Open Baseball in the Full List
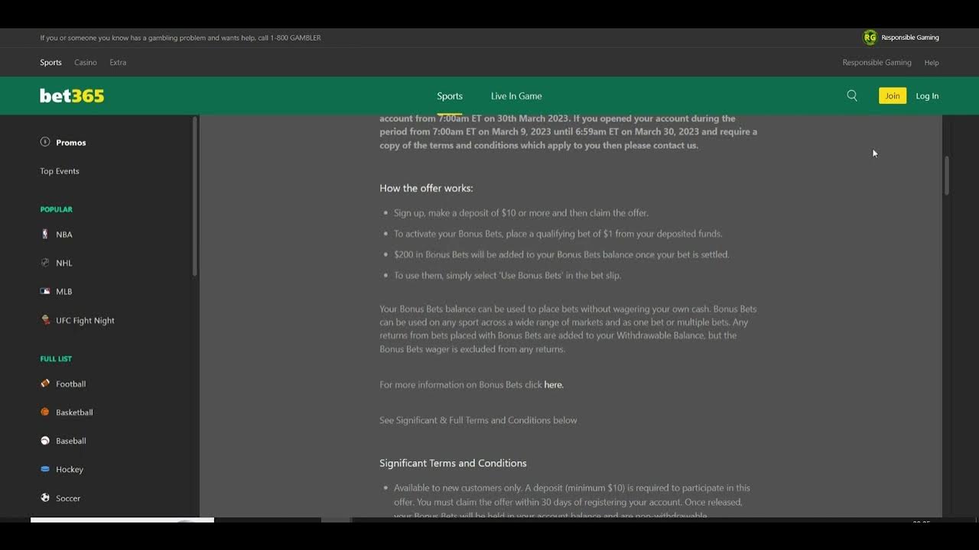 tap(70, 441)
